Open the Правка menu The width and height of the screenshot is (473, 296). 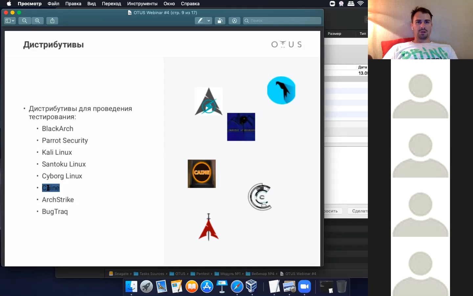click(73, 4)
